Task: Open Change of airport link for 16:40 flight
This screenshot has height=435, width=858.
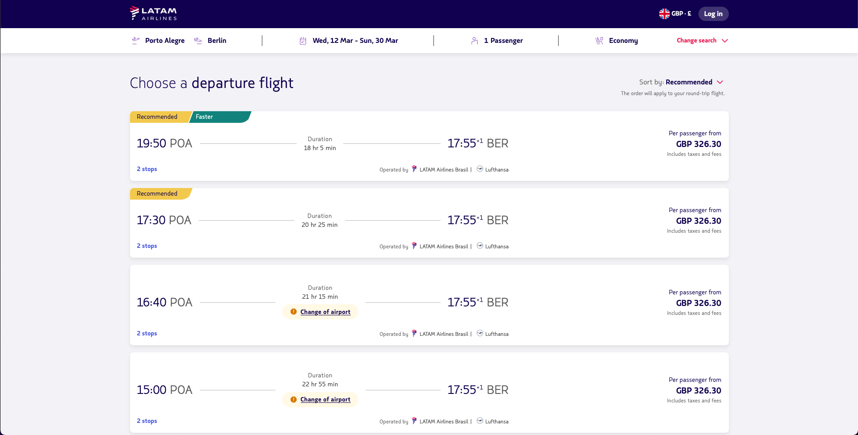Action: (325, 312)
